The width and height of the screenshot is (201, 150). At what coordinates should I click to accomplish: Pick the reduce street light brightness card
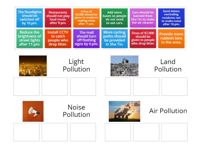29,38
